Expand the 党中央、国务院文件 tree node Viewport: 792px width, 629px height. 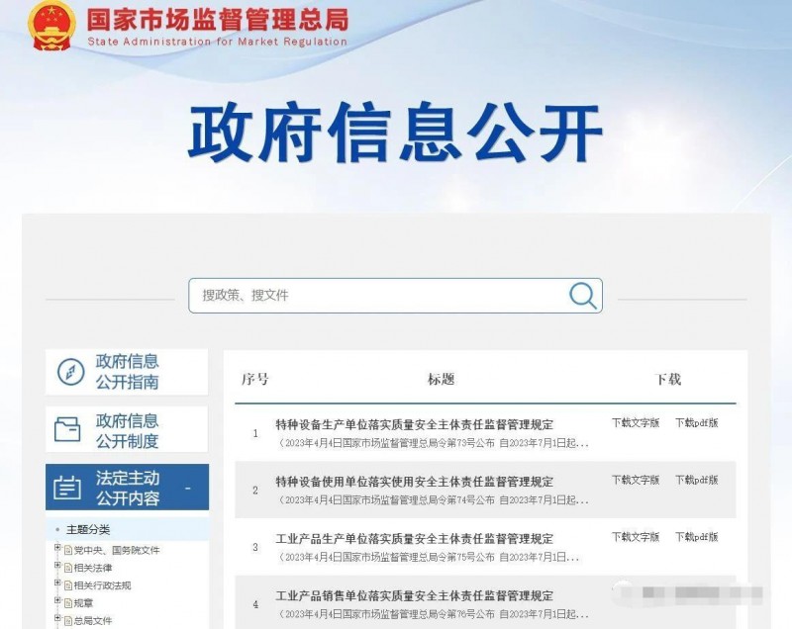pos(57,549)
